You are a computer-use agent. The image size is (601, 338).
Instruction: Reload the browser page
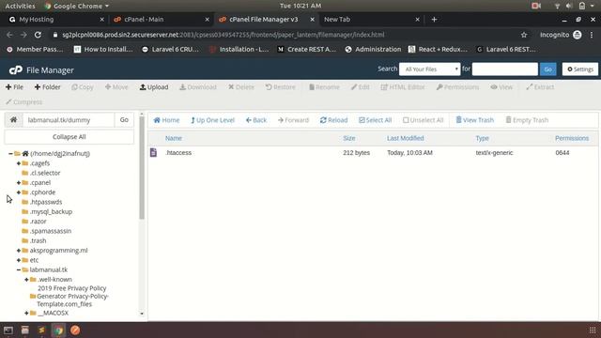pyautogui.click(x=38, y=35)
